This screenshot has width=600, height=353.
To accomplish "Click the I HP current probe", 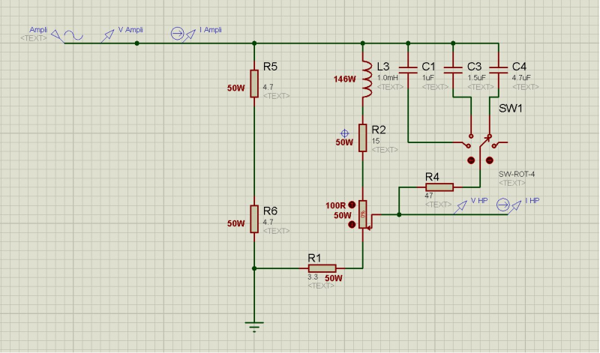I will click(504, 204).
